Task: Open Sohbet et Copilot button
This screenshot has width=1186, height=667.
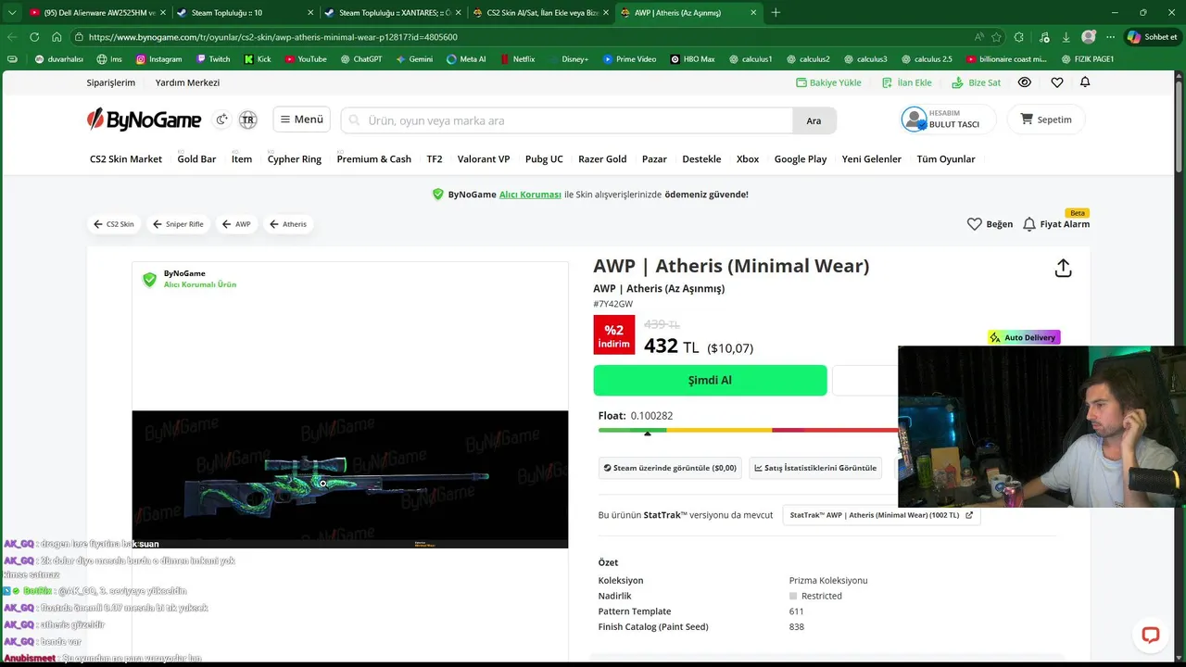Action: click(x=1152, y=37)
